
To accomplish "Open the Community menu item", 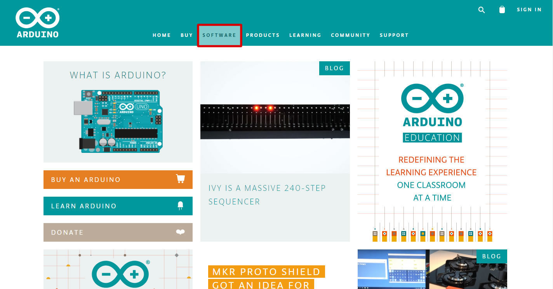I will [x=350, y=35].
